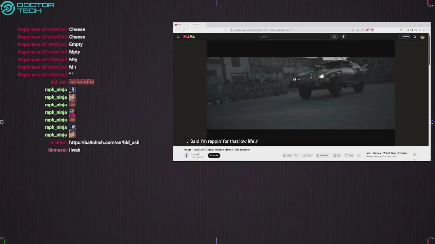The image size is (435, 244).
Task: Share the Low Life video
Action: click(x=307, y=156)
